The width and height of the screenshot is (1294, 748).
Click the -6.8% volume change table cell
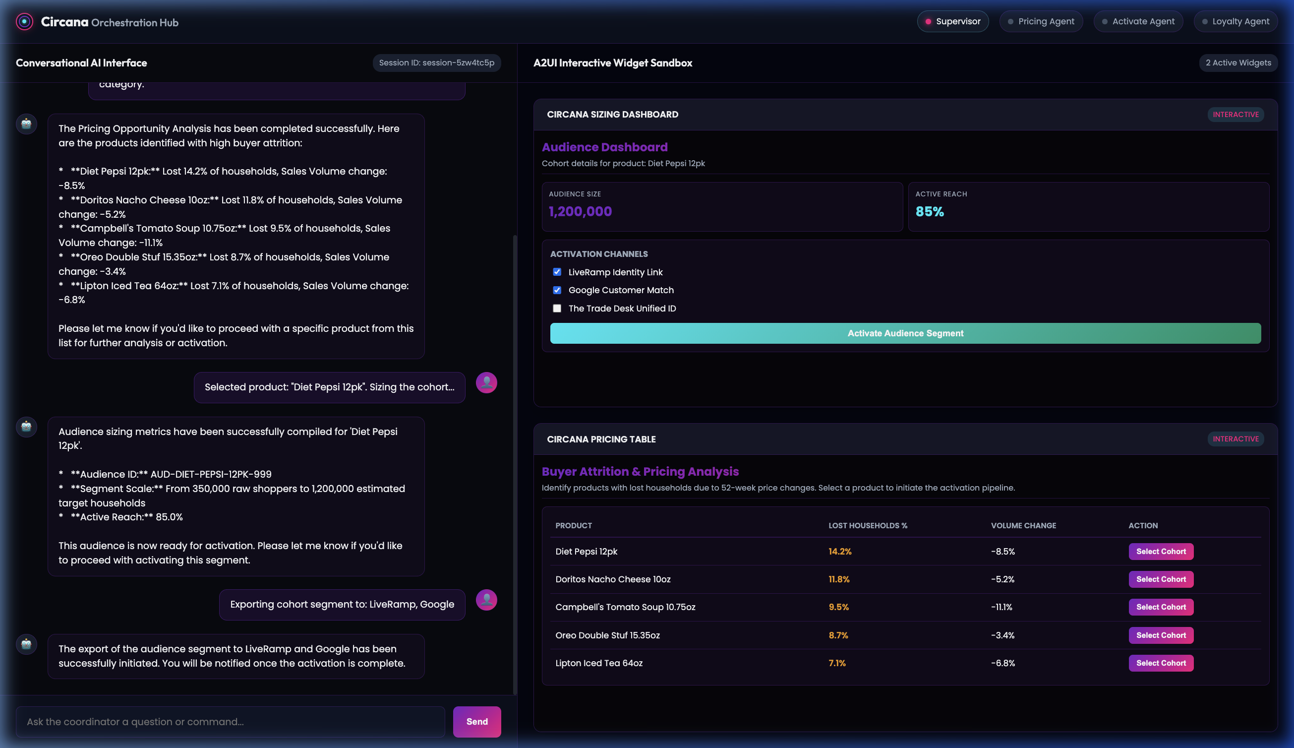(1002, 663)
